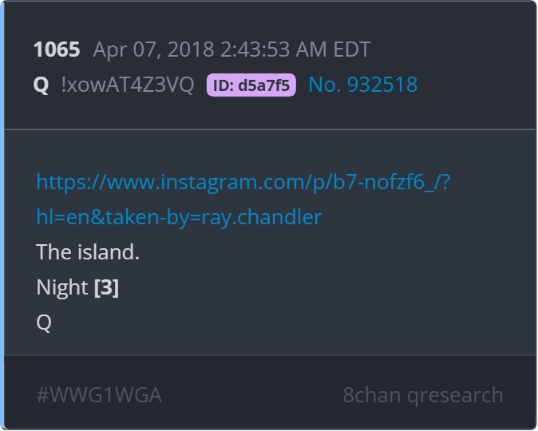The image size is (538, 431).
Task: Click the hl=en&taken-by=ray.chandler link line
Action: pos(179,217)
